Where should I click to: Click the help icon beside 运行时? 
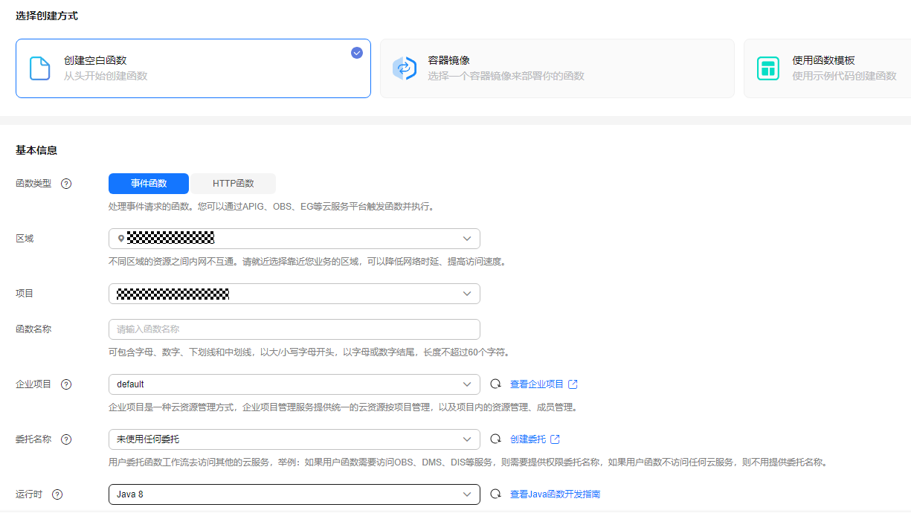coord(57,494)
